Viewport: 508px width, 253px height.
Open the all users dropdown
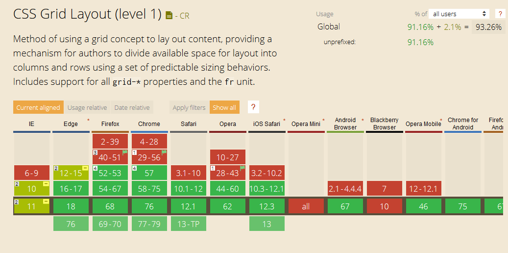pyautogui.click(x=460, y=14)
